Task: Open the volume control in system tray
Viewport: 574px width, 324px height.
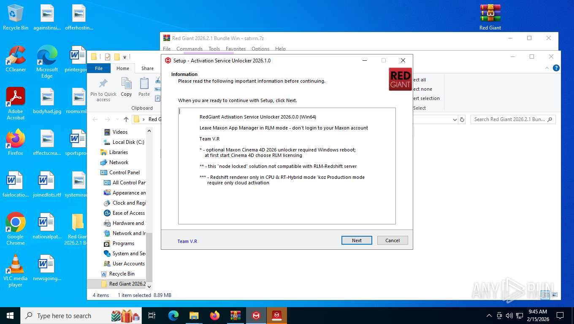Action: click(509, 316)
